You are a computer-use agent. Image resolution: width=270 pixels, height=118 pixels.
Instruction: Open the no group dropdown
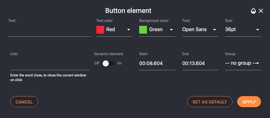click(x=243, y=63)
